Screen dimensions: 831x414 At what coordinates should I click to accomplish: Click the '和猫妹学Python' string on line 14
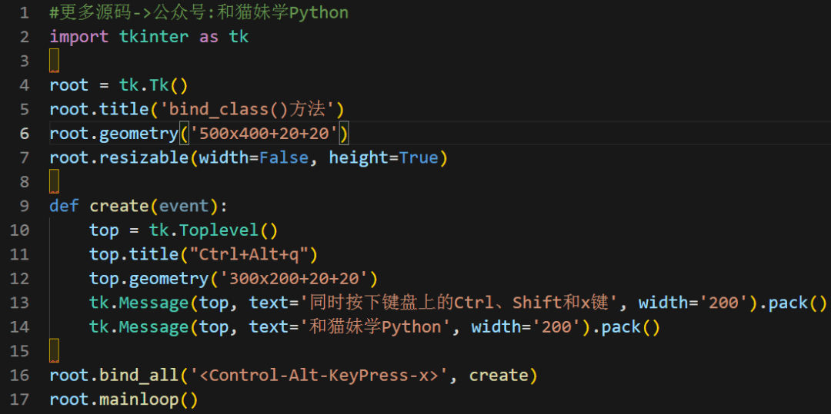pos(379,327)
